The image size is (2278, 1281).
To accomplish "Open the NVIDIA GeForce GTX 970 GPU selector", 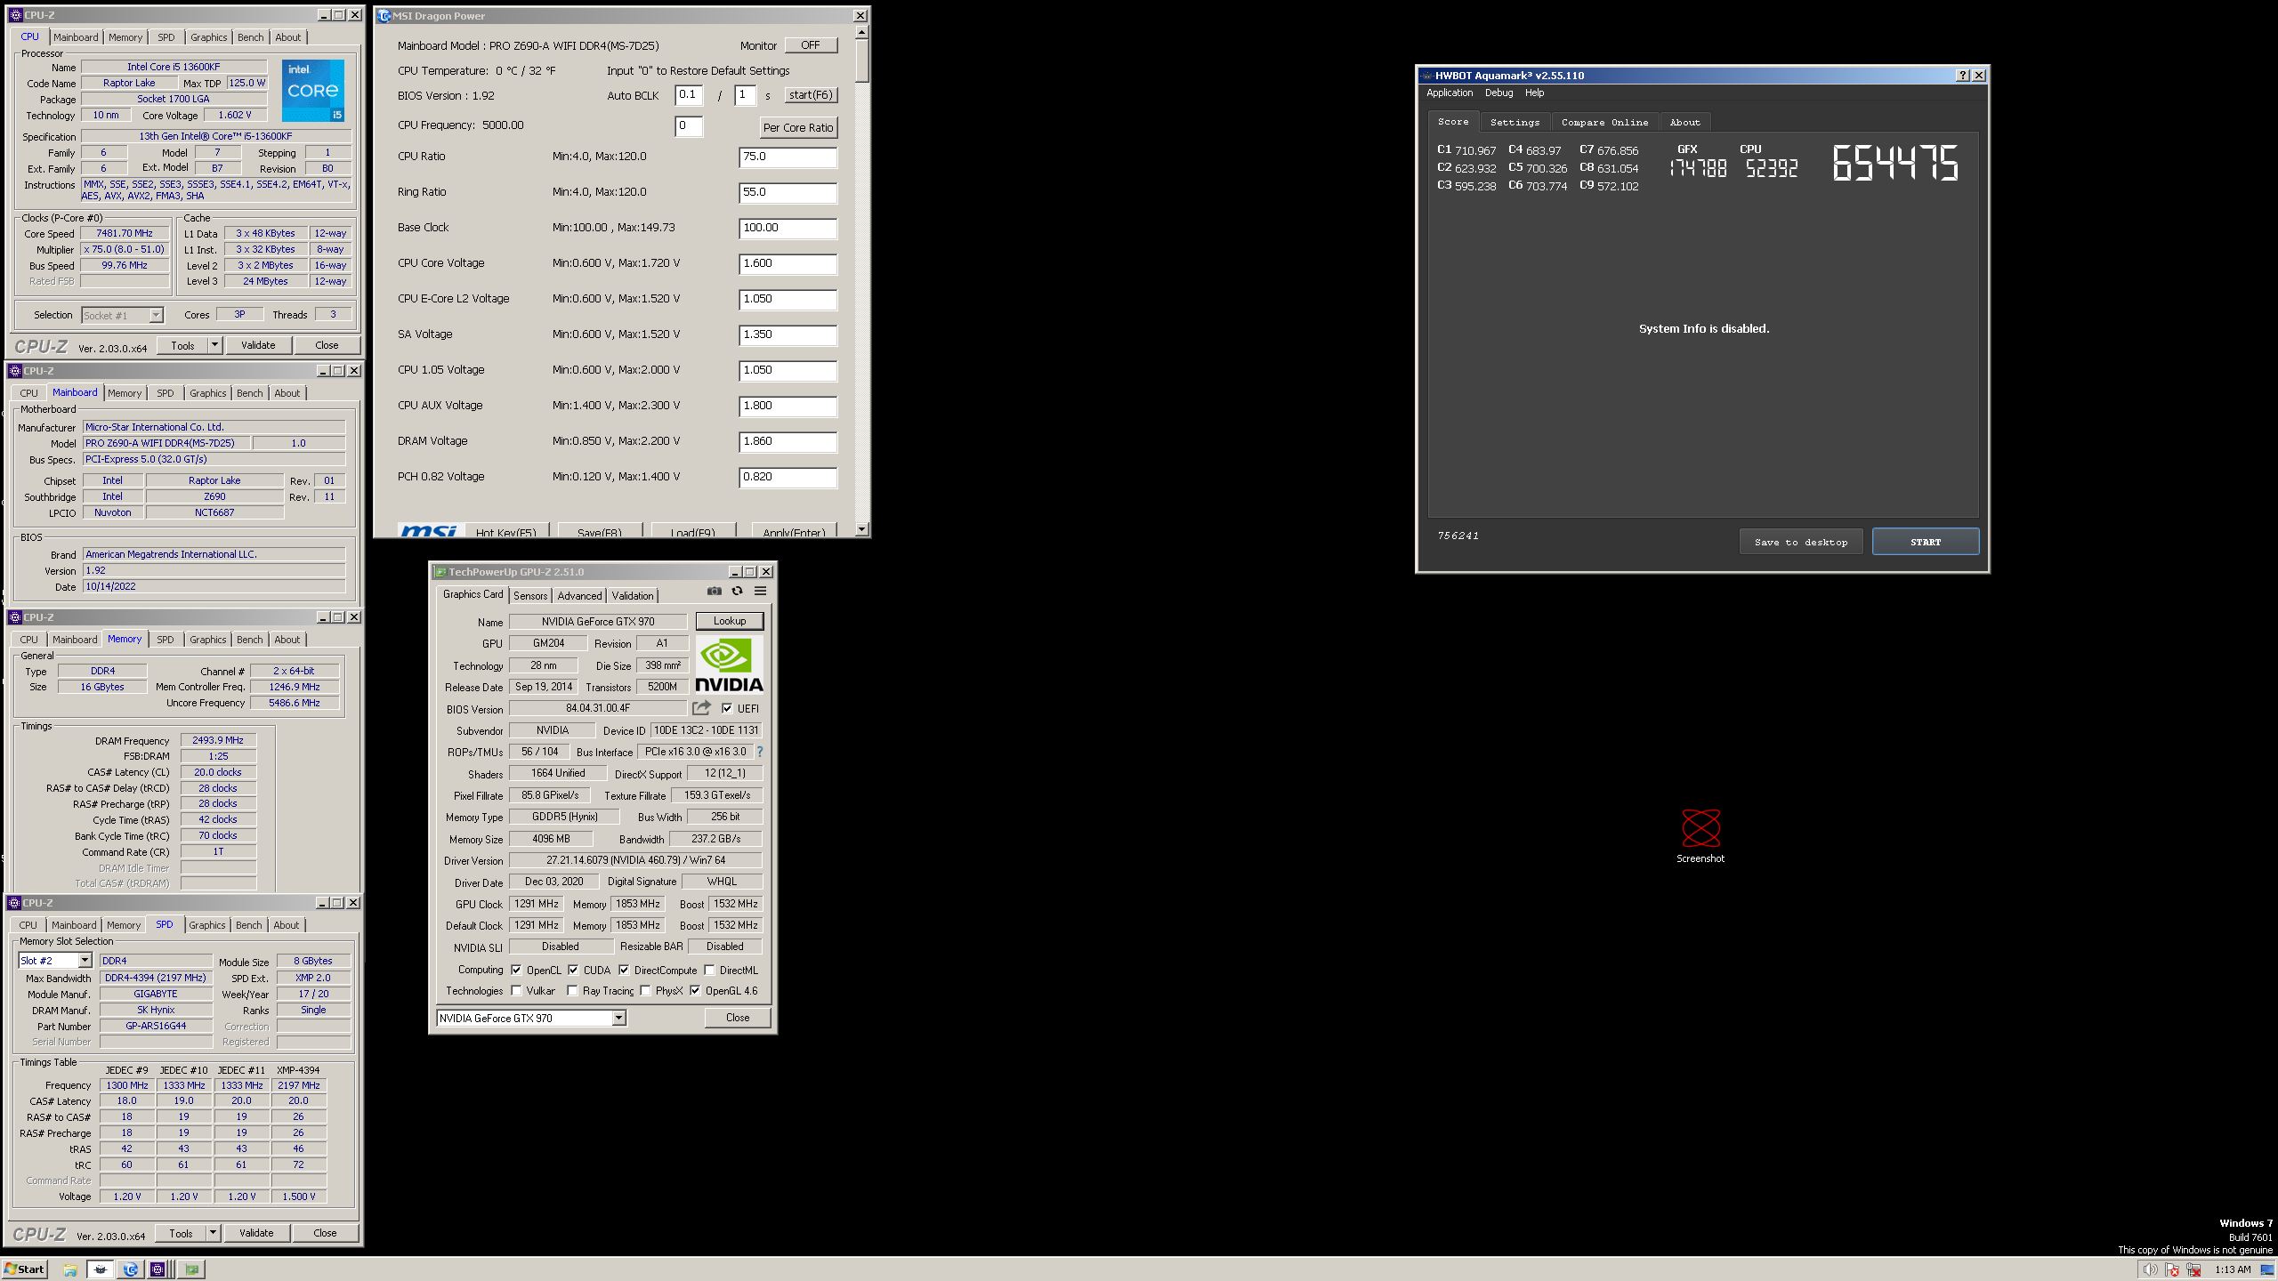I will [531, 1019].
